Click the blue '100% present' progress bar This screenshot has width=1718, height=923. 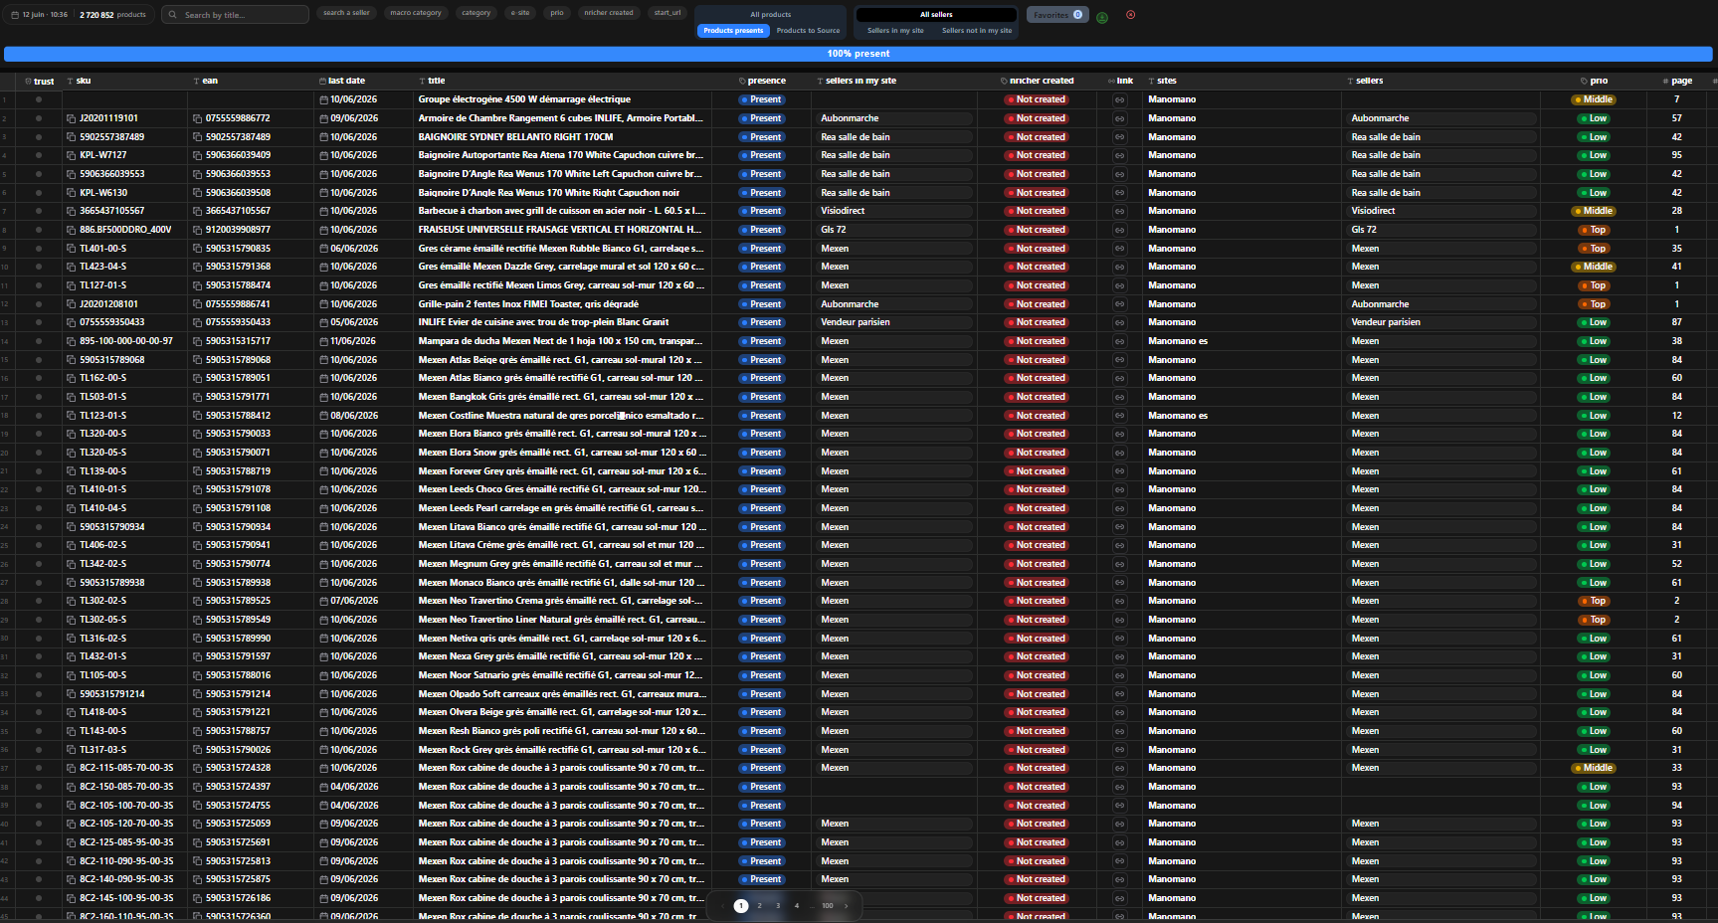click(x=859, y=54)
